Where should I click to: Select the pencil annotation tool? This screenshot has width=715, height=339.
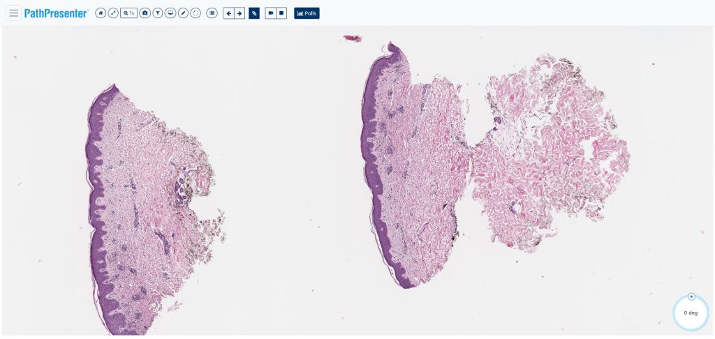click(183, 13)
